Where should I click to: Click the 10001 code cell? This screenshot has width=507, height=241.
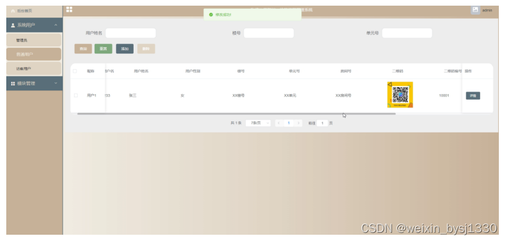[444, 96]
